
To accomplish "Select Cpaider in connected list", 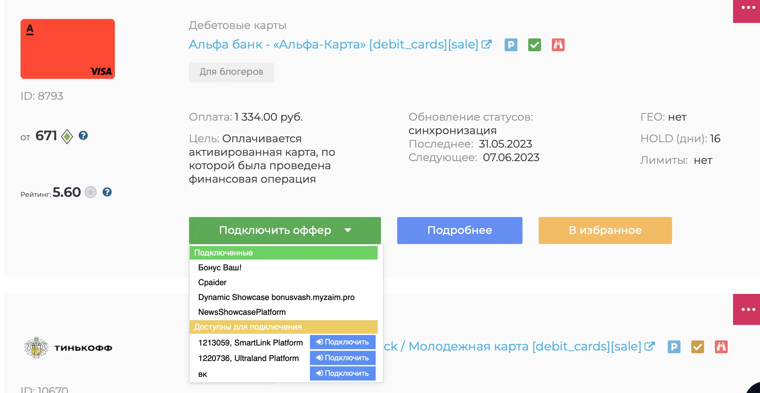I will tap(212, 282).
